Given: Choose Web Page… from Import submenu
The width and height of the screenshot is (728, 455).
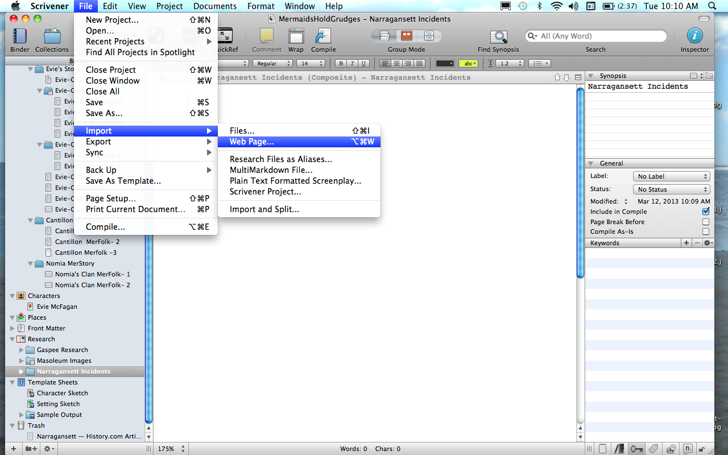Looking at the screenshot, I should click(299, 142).
